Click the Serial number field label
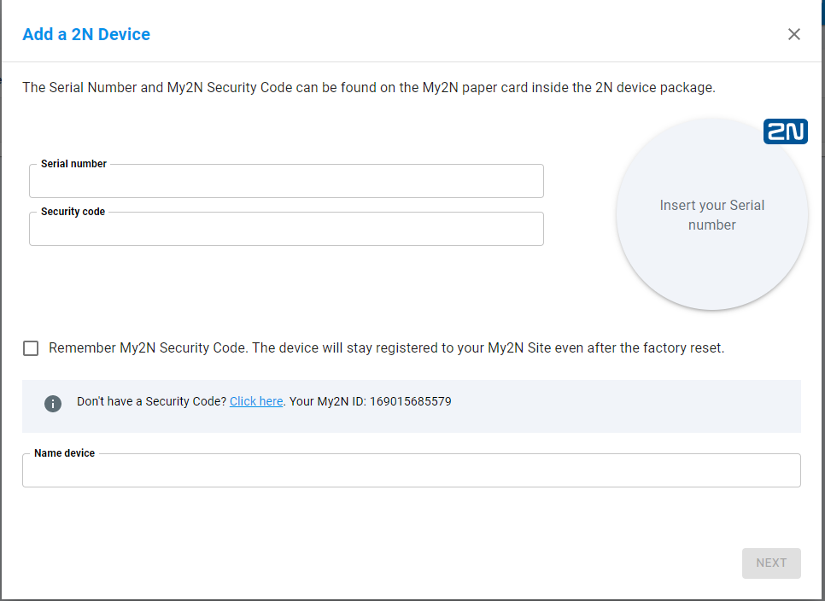This screenshot has width=825, height=601. coord(73,164)
